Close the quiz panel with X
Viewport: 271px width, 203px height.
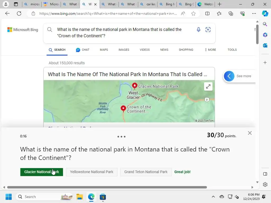[250, 133]
